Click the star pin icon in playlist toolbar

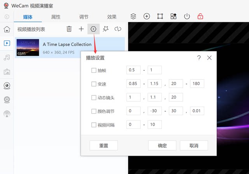105,29
